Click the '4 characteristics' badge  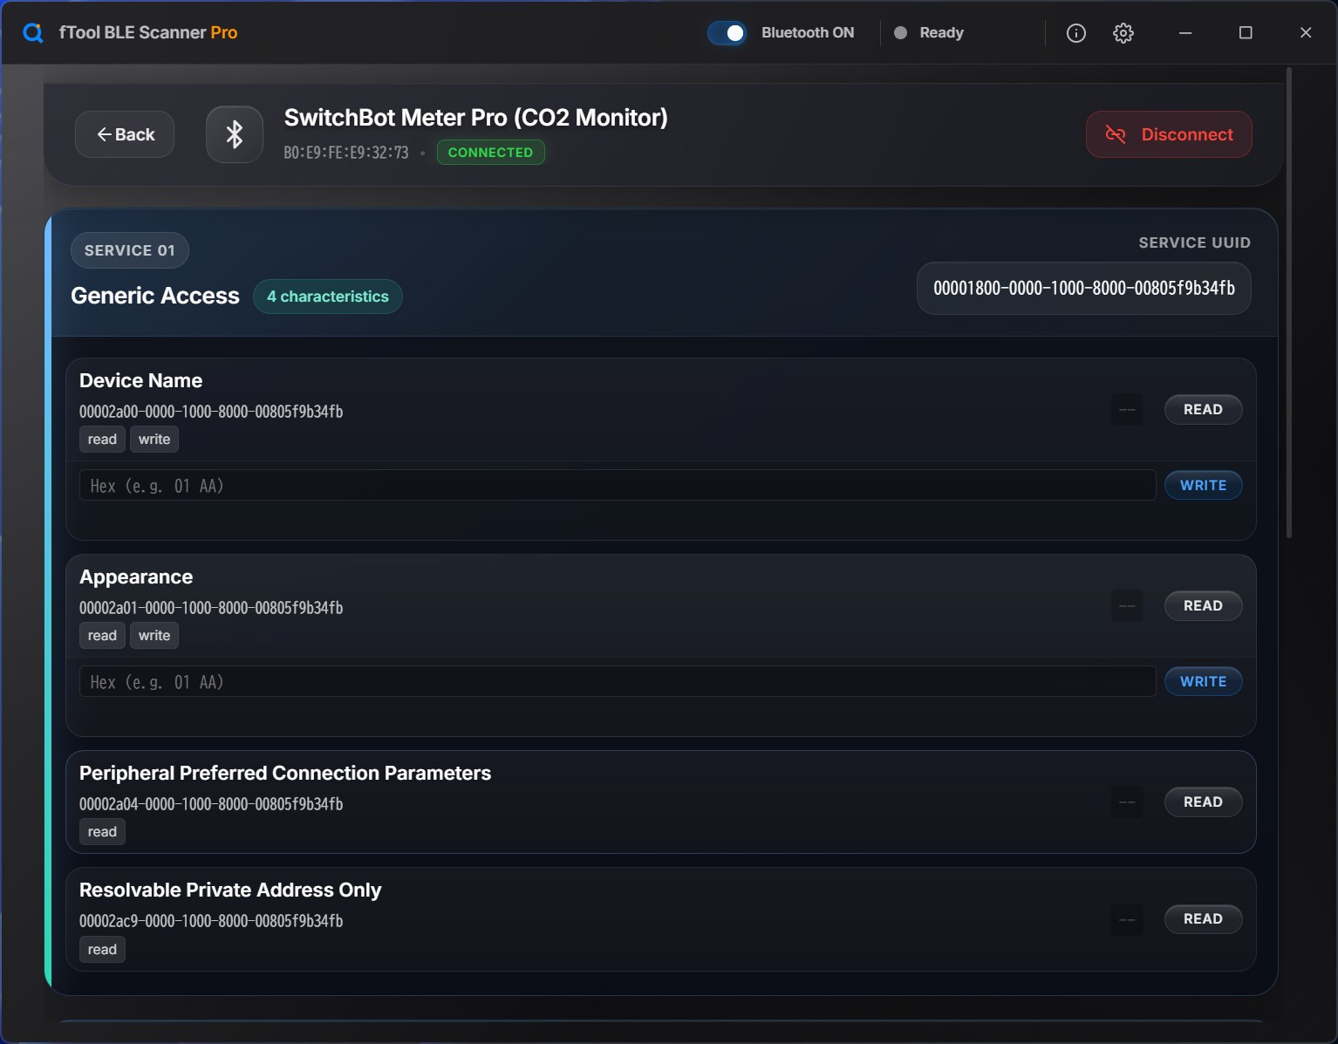point(328,297)
